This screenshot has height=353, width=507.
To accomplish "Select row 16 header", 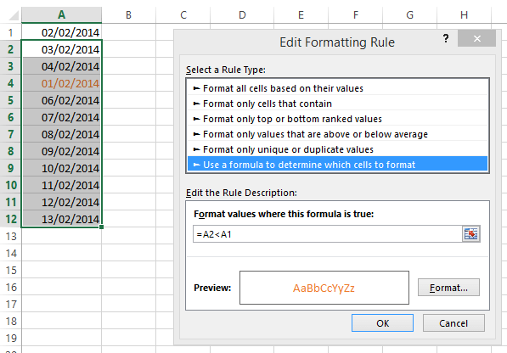I will [x=11, y=287].
